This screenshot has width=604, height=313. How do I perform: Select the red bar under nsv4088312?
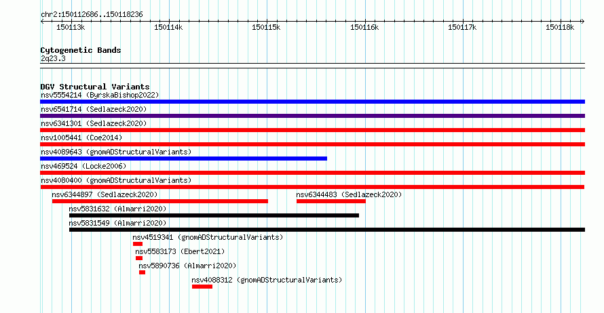point(202,287)
